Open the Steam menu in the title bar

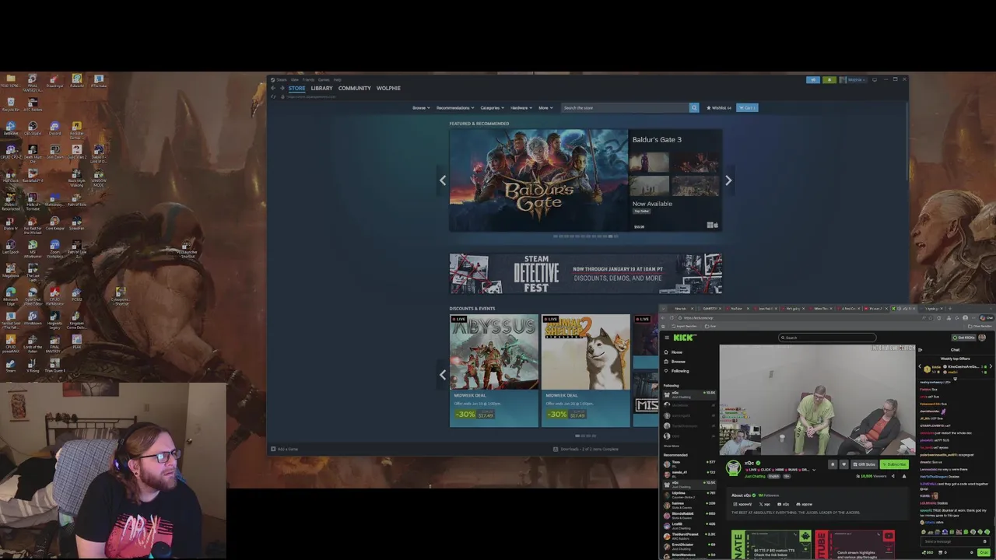[x=281, y=79]
